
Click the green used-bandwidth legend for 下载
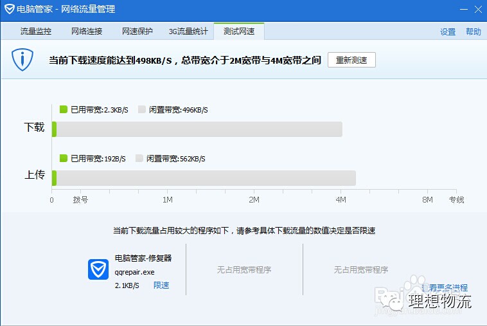(63, 110)
